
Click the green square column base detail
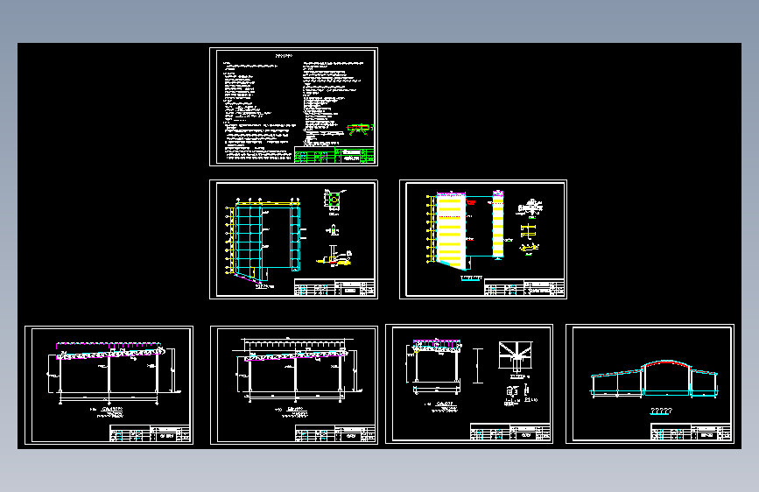pyautogui.click(x=333, y=200)
